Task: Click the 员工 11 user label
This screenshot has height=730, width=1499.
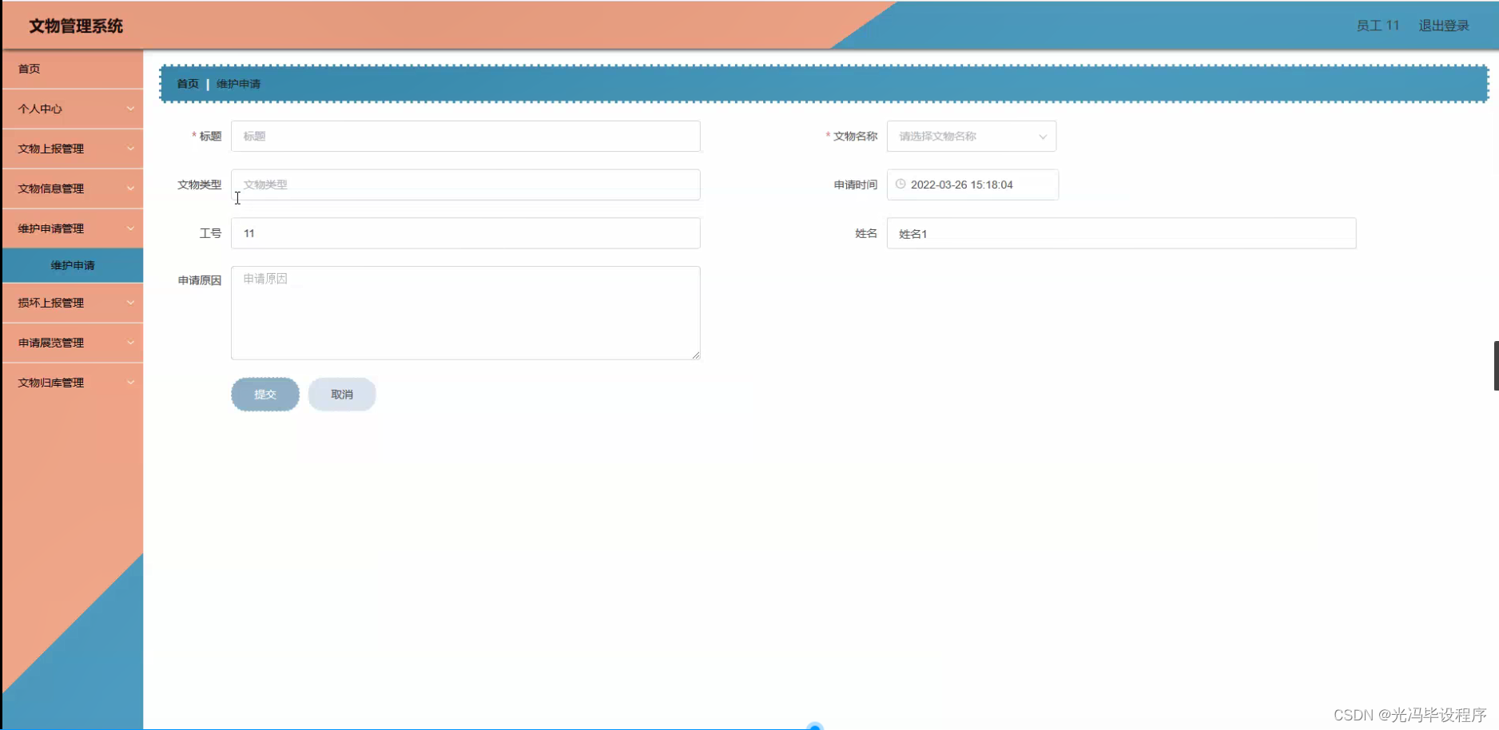Action: click(1378, 26)
